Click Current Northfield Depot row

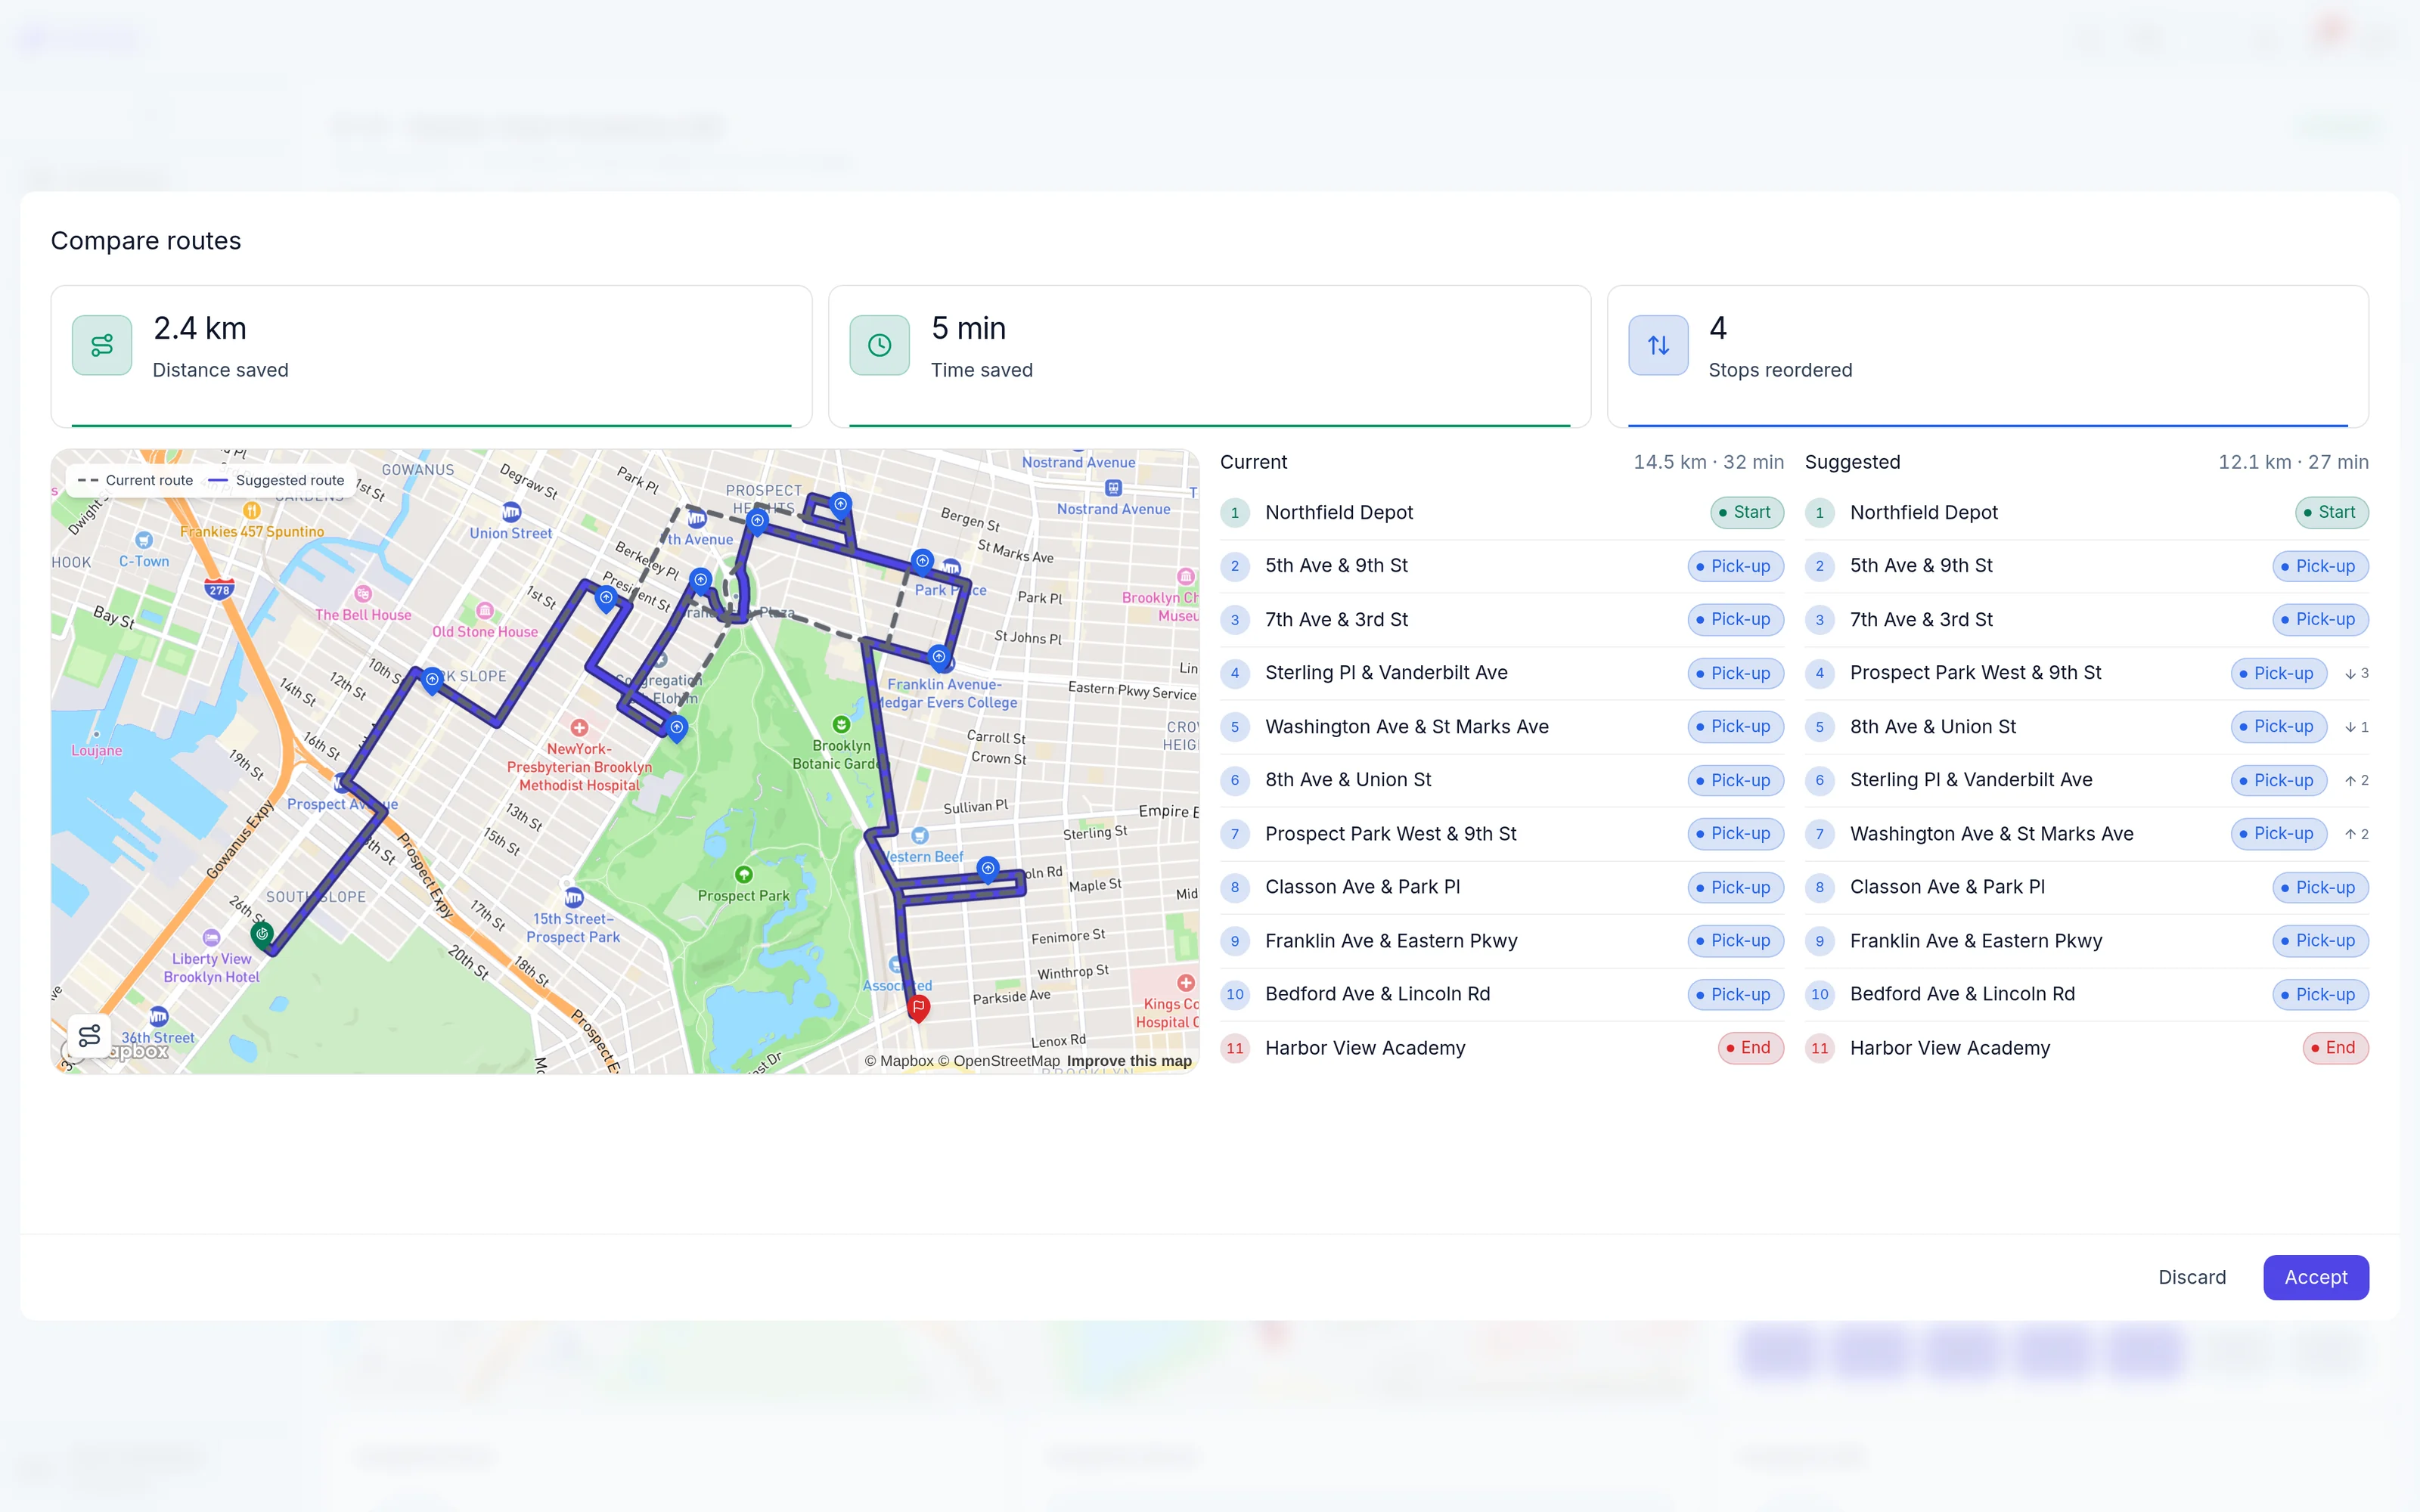pyautogui.click(x=1501, y=512)
